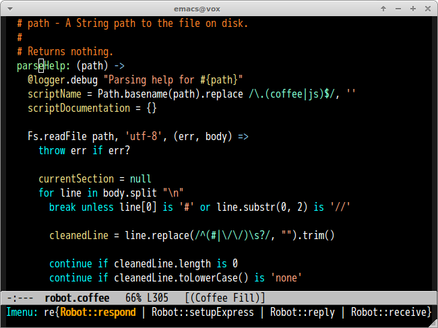
Task: Open the window menu arrow in title bar
Action: [10, 9]
